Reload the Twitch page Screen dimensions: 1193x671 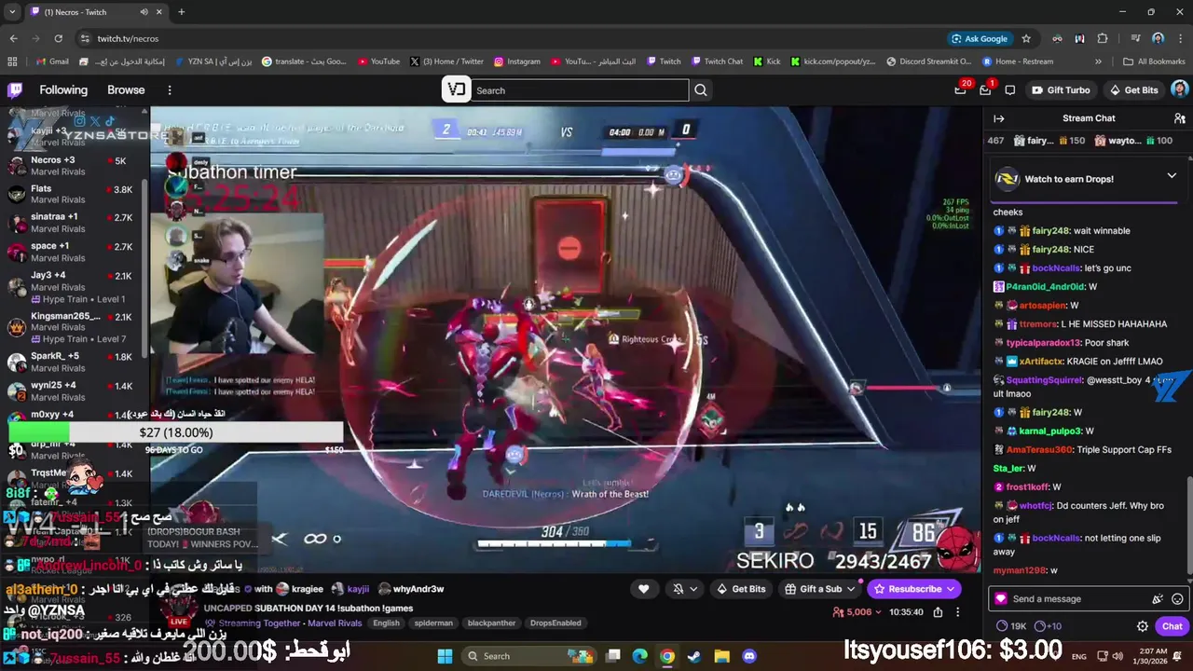coord(58,38)
